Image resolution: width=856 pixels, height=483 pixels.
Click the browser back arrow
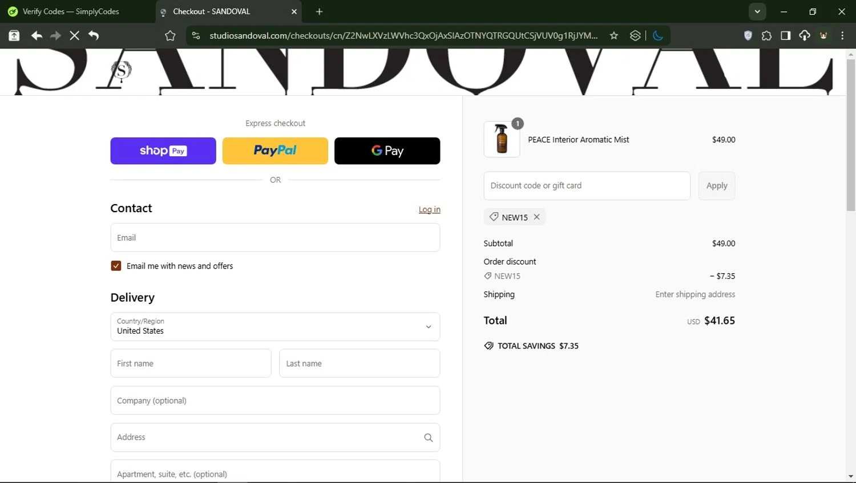[37, 35]
